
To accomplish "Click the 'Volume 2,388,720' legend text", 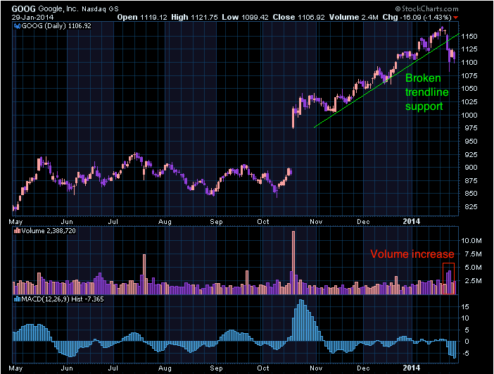I will coord(49,231).
